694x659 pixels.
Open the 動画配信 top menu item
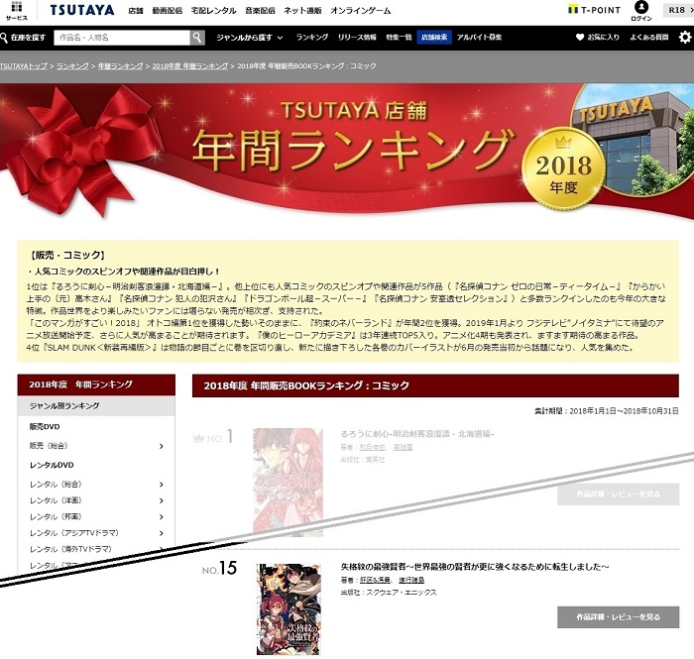[x=168, y=11]
